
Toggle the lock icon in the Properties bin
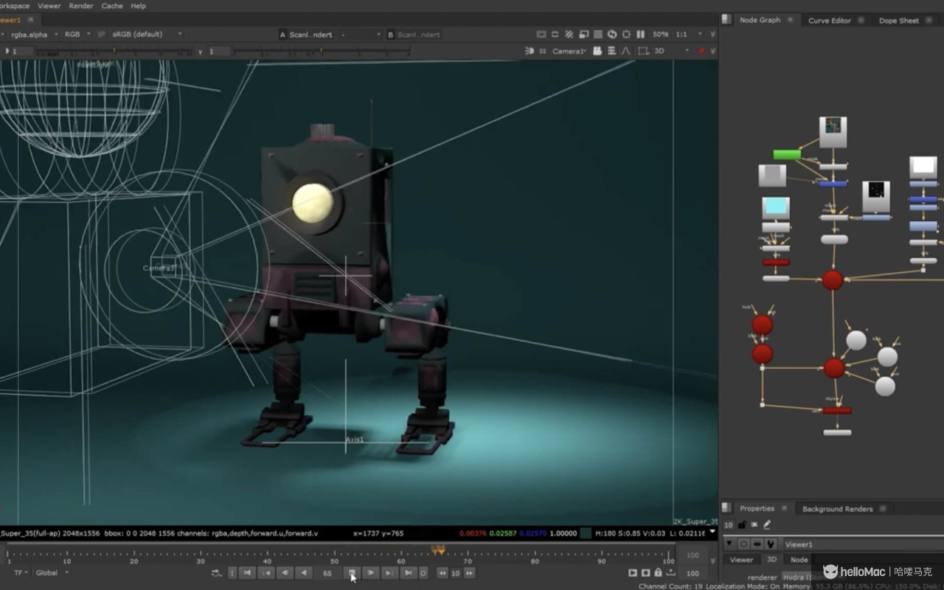pyautogui.click(x=742, y=524)
